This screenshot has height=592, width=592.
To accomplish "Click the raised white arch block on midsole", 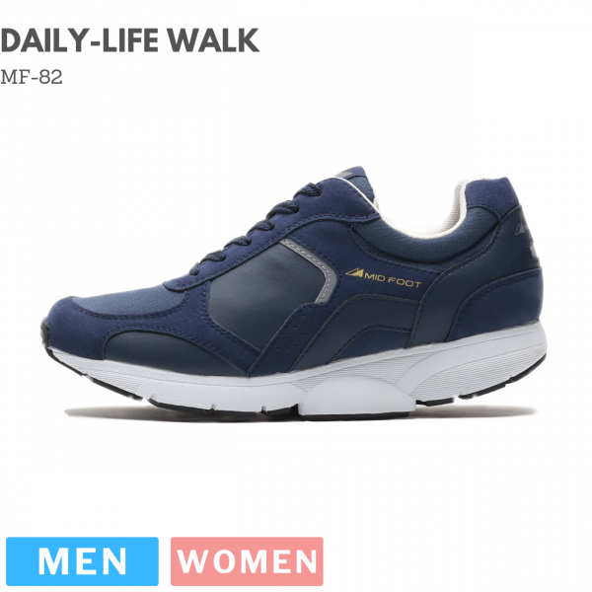I will click(355, 397).
